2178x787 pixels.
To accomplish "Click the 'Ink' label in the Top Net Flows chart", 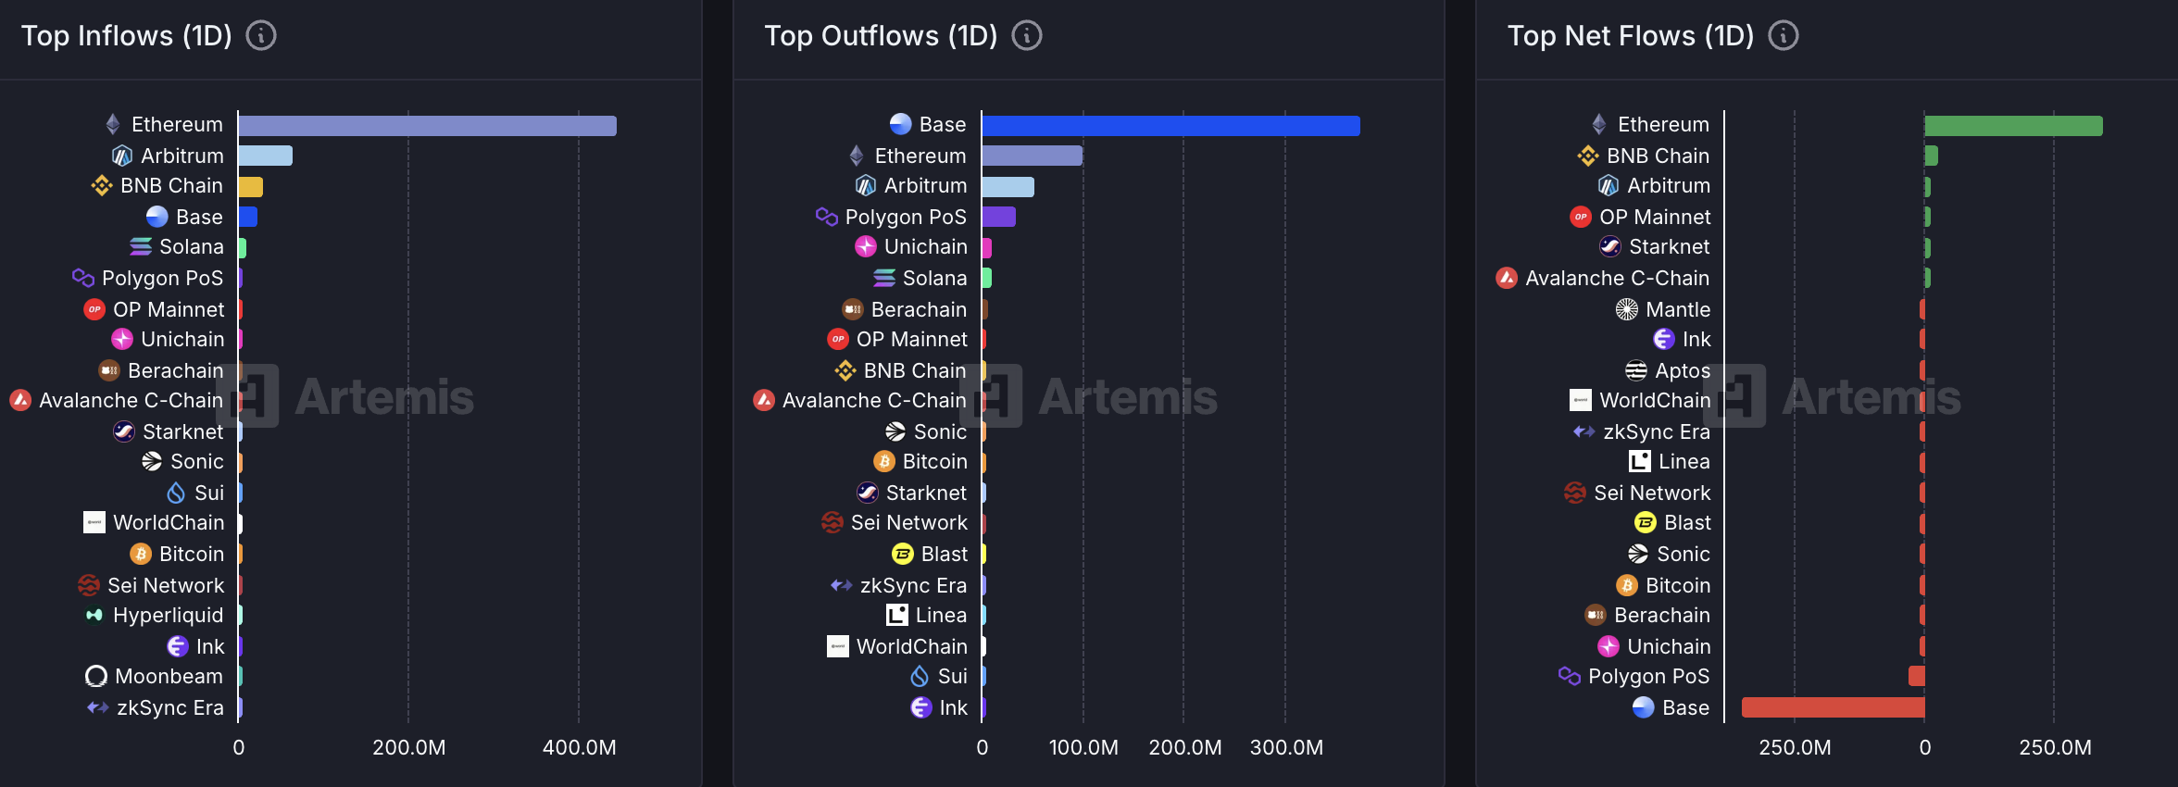I will click(x=1697, y=339).
